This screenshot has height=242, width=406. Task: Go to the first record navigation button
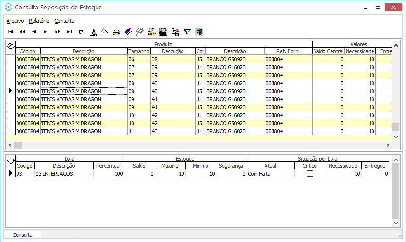(x=10, y=32)
